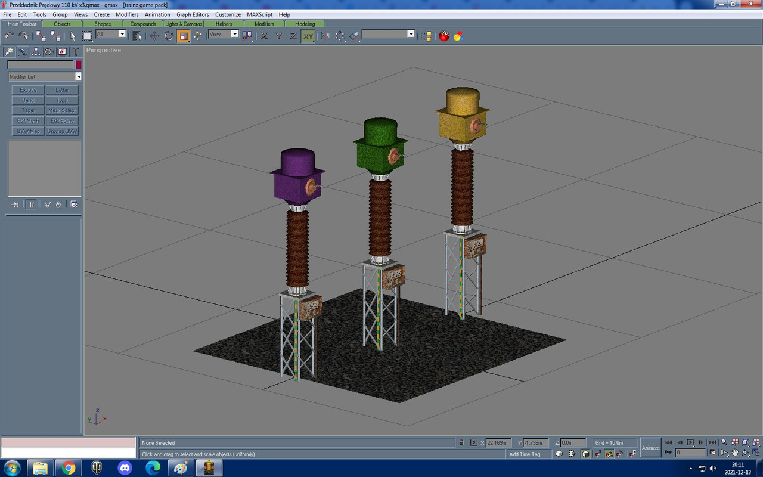Viewport: 763px width, 477px height.
Task: Click the Edit Mesh modifier button
Action: (x=28, y=121)
